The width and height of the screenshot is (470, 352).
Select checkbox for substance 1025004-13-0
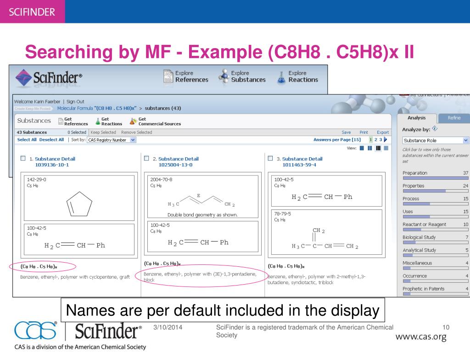point(146,158)
